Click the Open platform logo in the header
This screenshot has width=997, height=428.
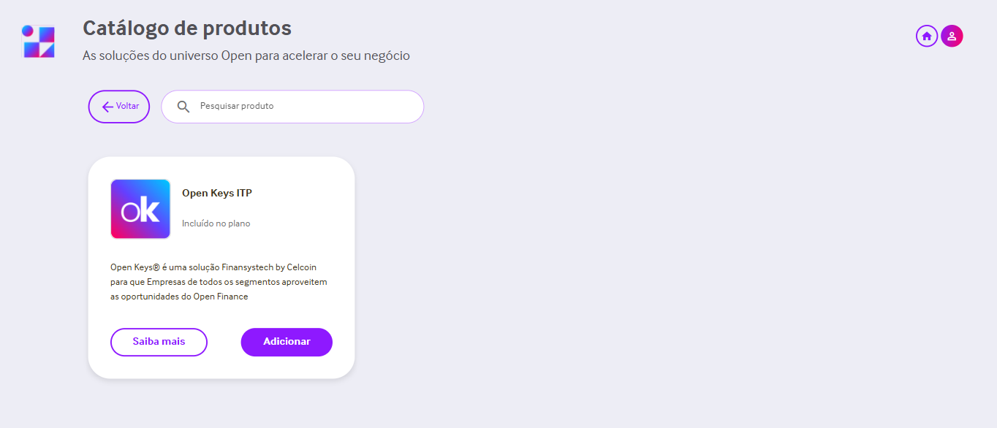click(x=38, y=42)
